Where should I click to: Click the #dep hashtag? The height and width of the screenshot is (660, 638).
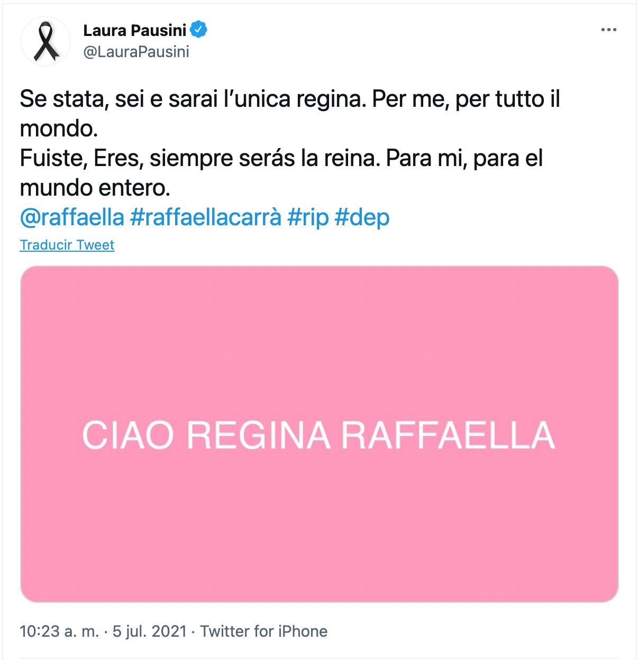[x=362, y=217]
